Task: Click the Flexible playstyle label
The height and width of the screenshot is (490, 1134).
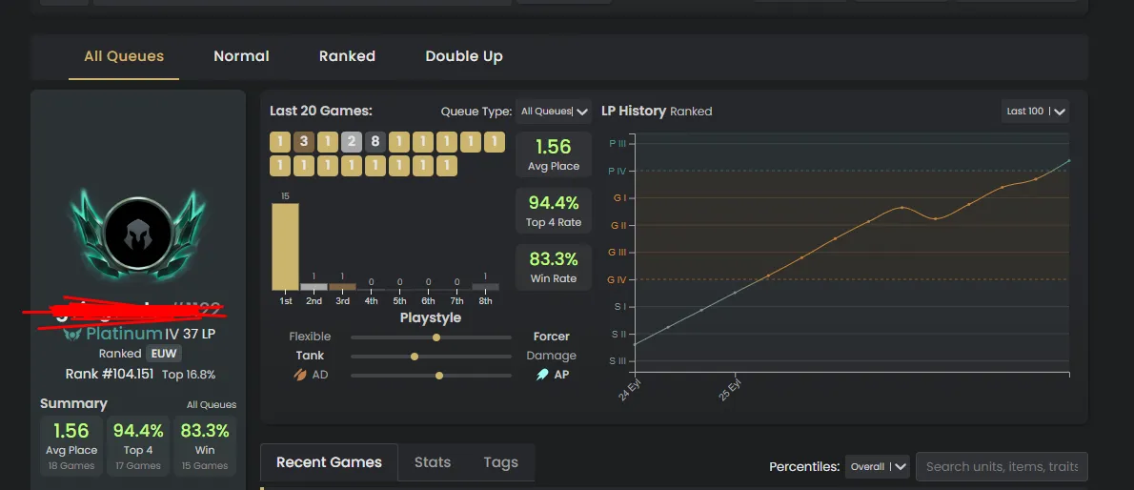Action: [x=310, y=337]
